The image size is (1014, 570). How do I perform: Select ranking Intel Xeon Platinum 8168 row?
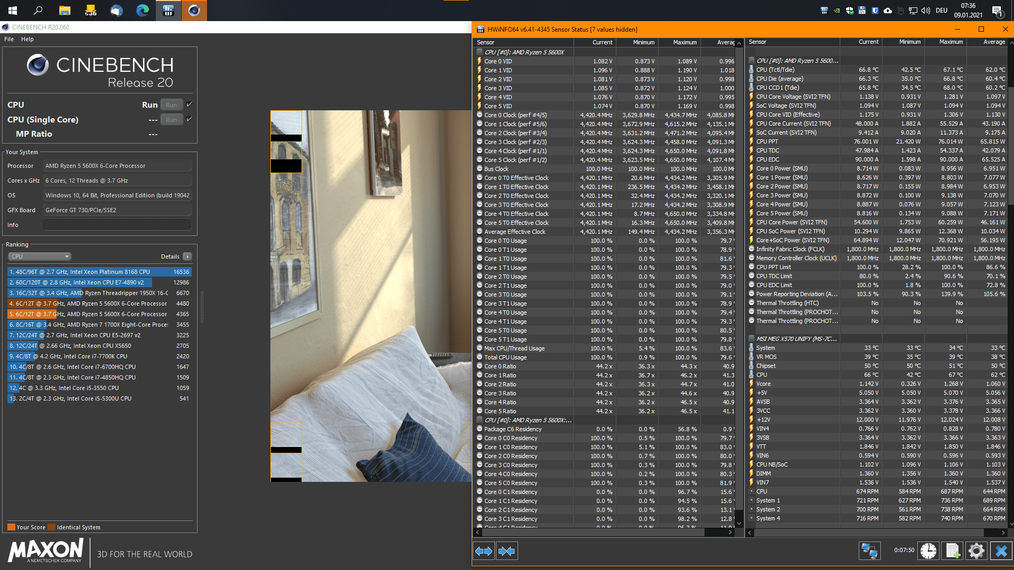click(100, 272)
